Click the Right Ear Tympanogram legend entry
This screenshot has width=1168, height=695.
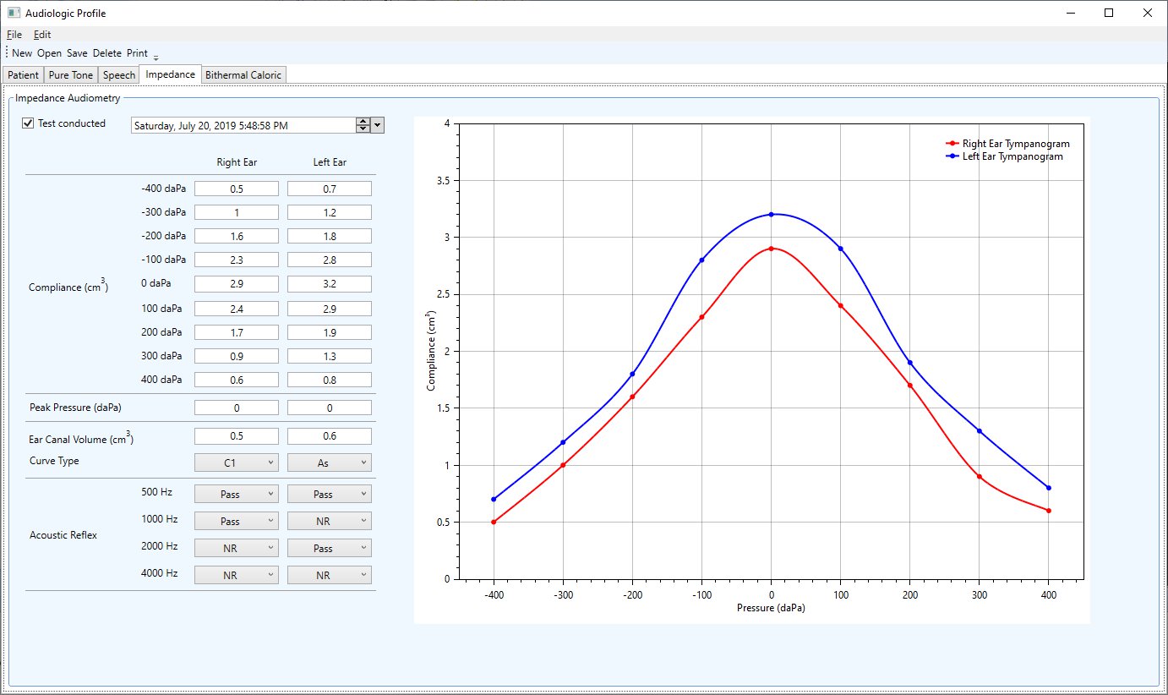point(1007,144)
